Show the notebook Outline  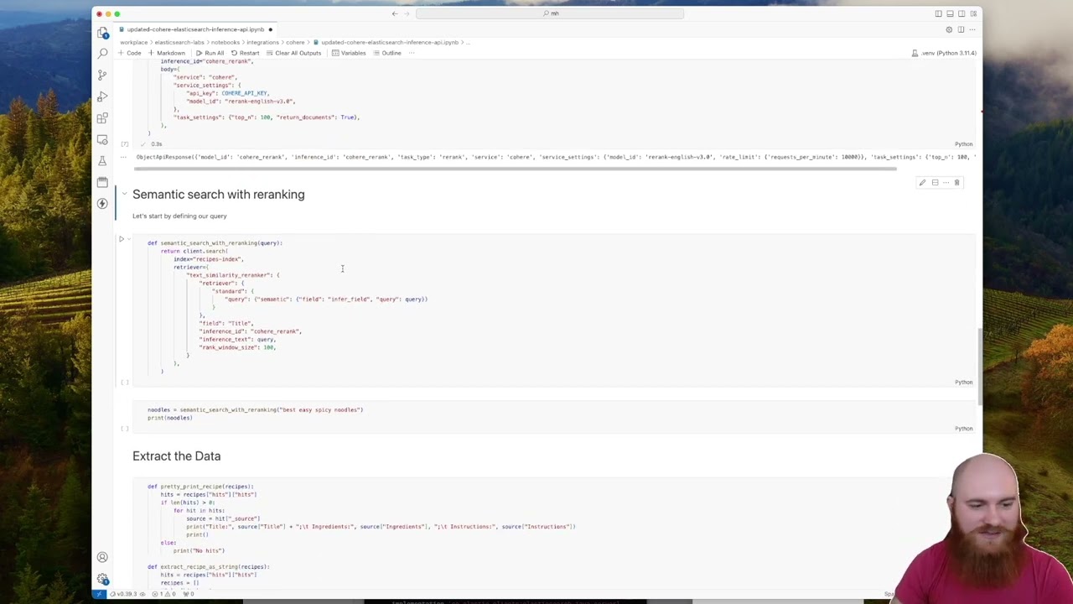(x=387, y=53)
